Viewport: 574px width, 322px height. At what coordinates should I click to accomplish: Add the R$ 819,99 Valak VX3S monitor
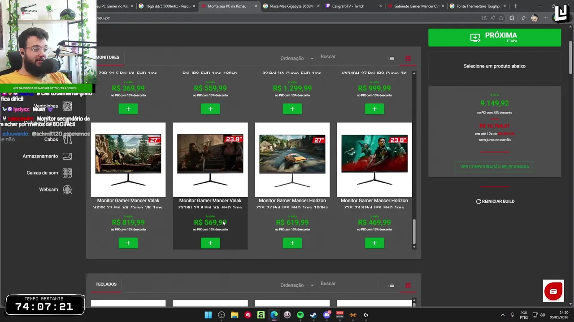click(128, 243)
